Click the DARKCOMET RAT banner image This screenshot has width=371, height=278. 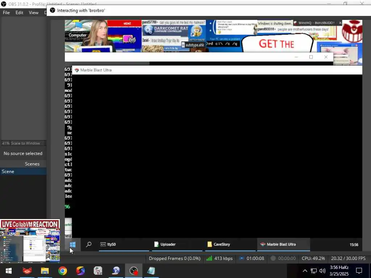pyautogui.click(x=166, y=30)
